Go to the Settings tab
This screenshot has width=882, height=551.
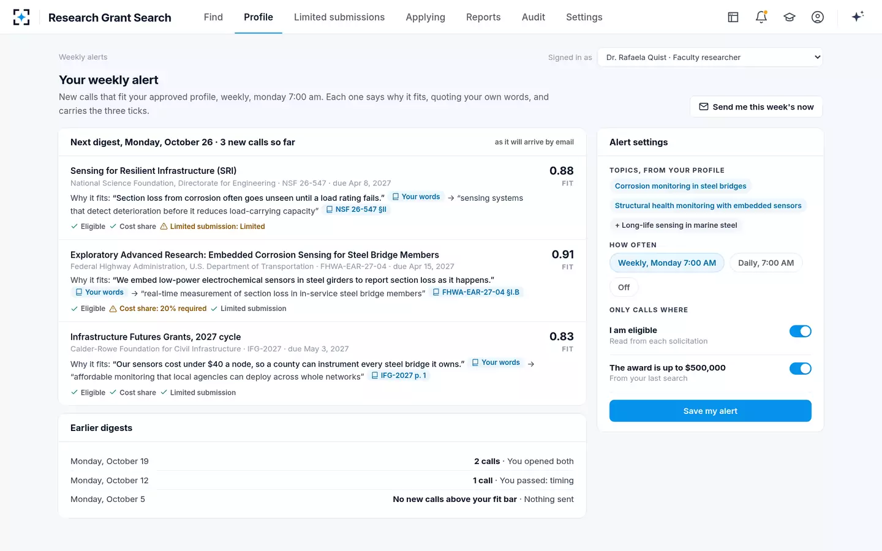click(584, 17)
